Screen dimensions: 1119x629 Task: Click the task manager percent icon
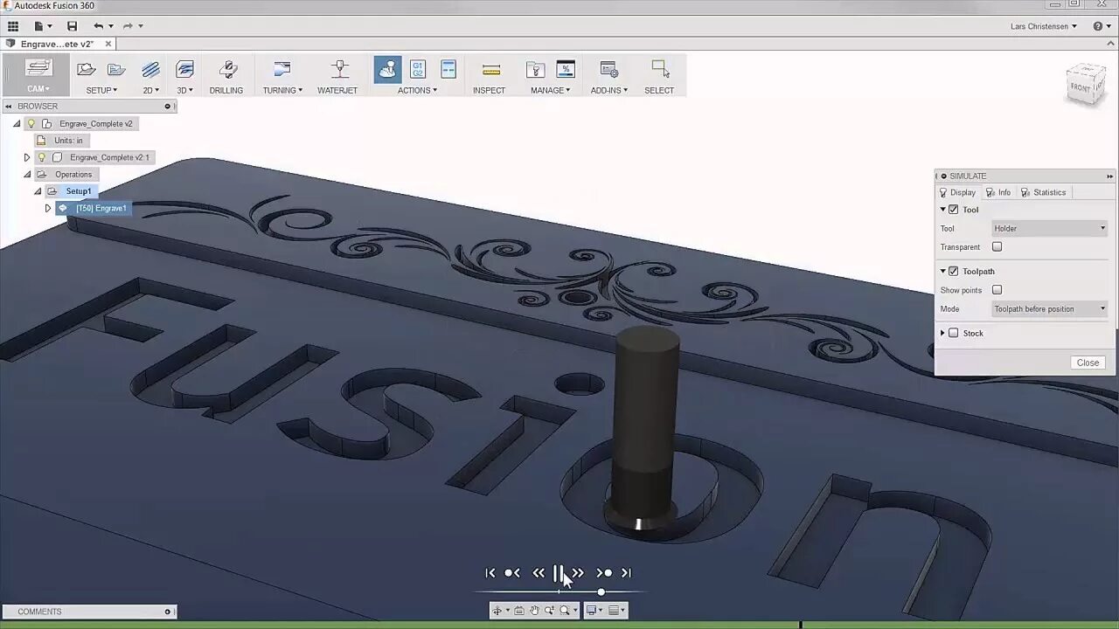[566, 69]
